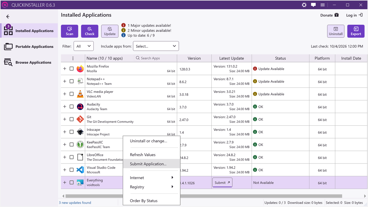
Task: Select Refresh Values in context menu
Action: 152,155
